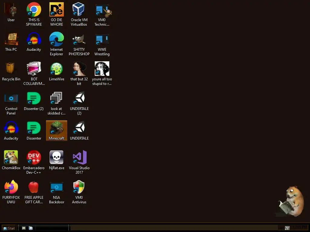Select the 'that but 32 bit' portrait icon

point(79,69)
